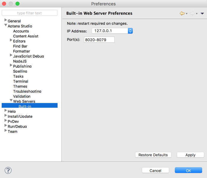Click in the Port(s) text field
The image size is (207, 178).
[99, 40]
